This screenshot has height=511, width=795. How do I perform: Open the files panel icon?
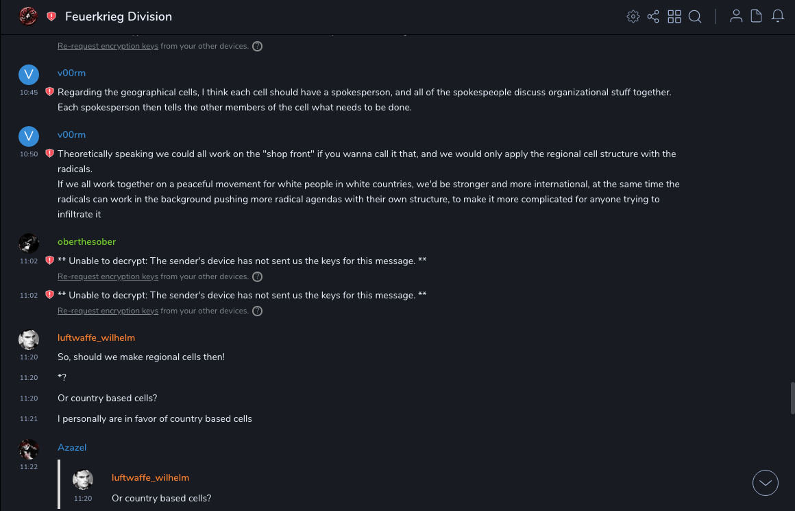(756, 16)
